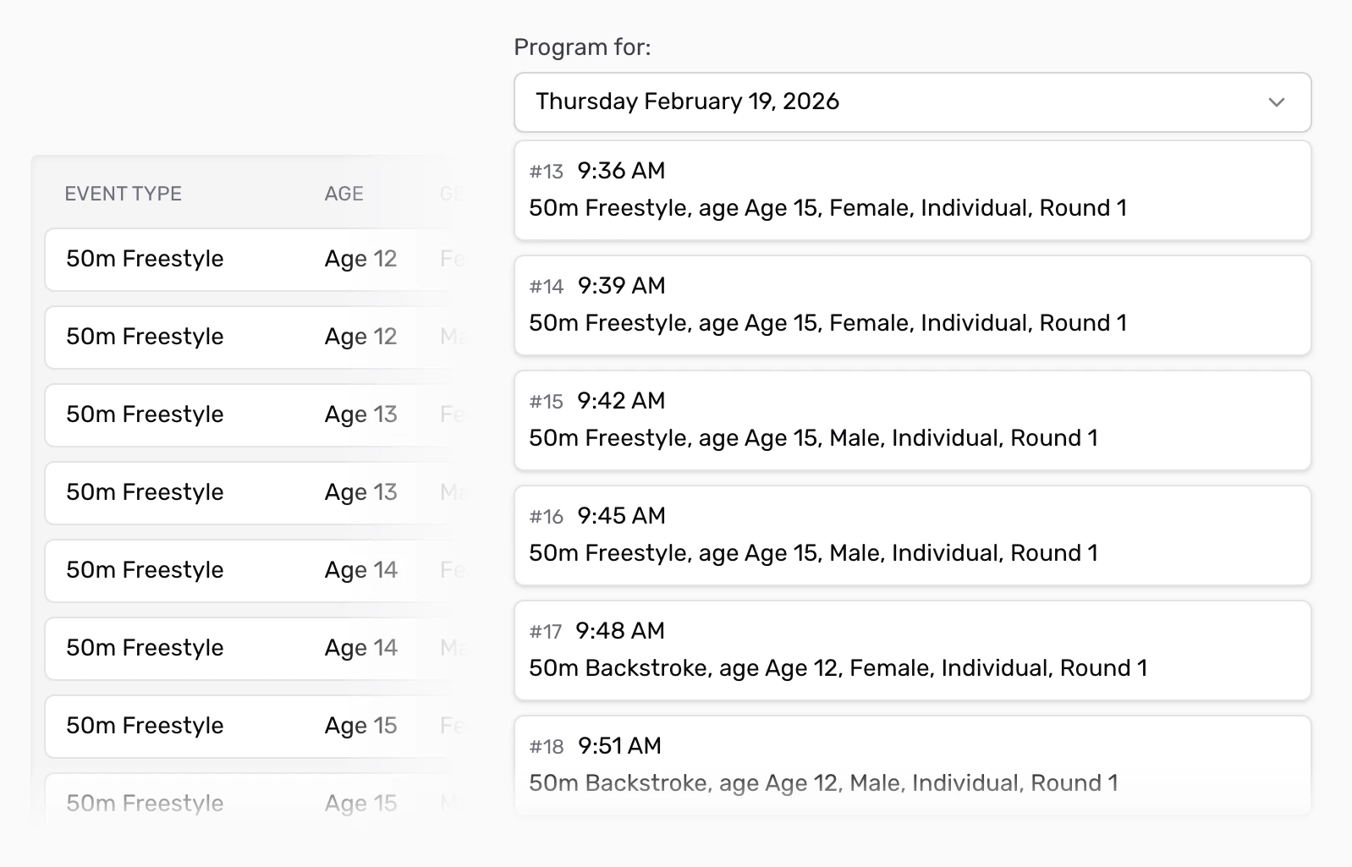
Task: Click the 50m Backstroke Age 12 Male description
Action: coord(824,783)
